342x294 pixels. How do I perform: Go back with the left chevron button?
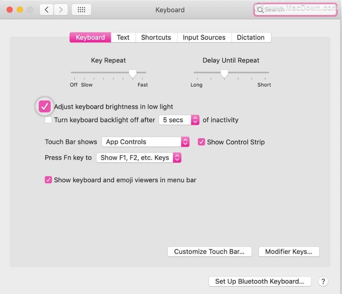[x=47, y=10]
